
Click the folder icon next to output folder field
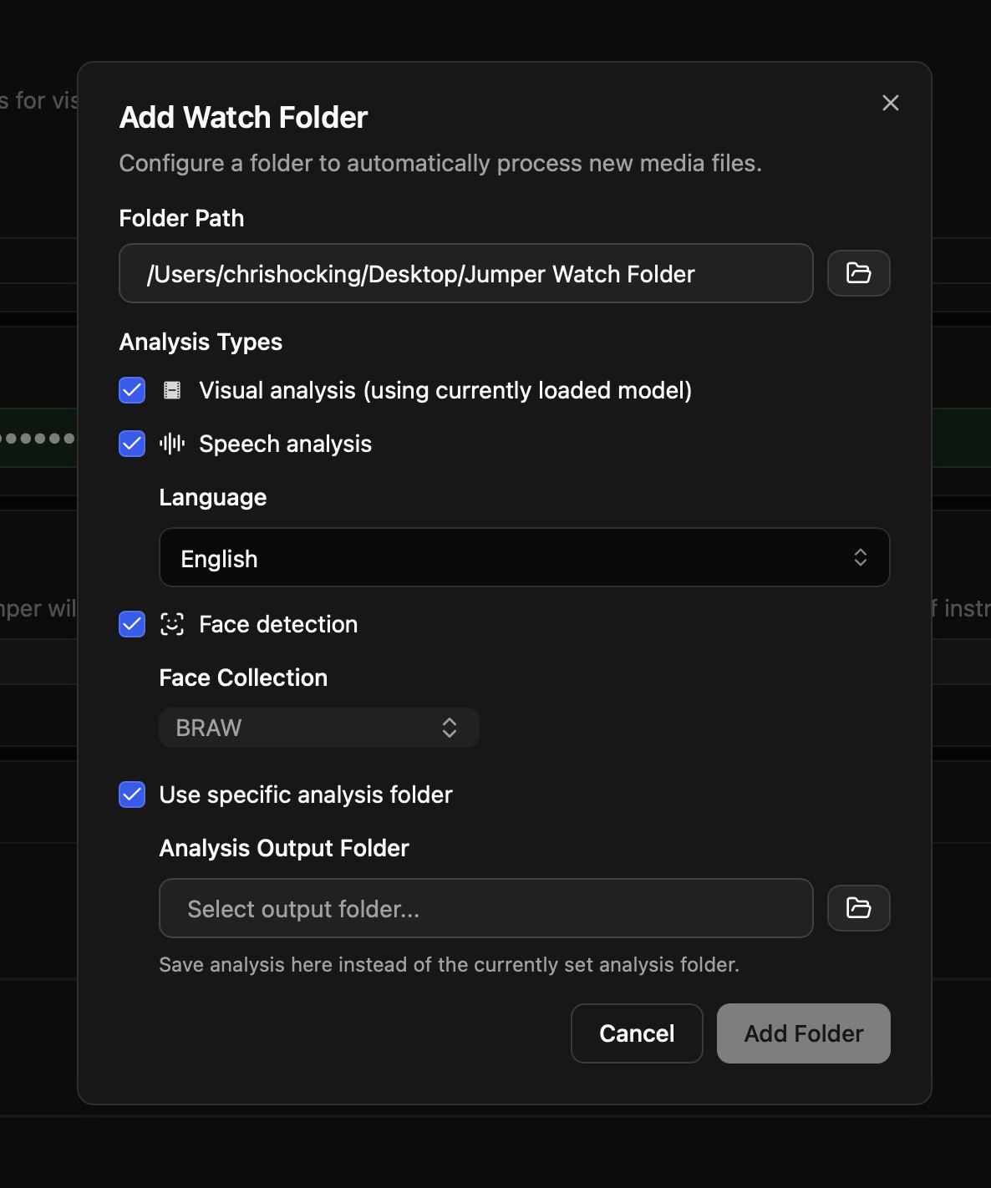(x=858, y=908)
